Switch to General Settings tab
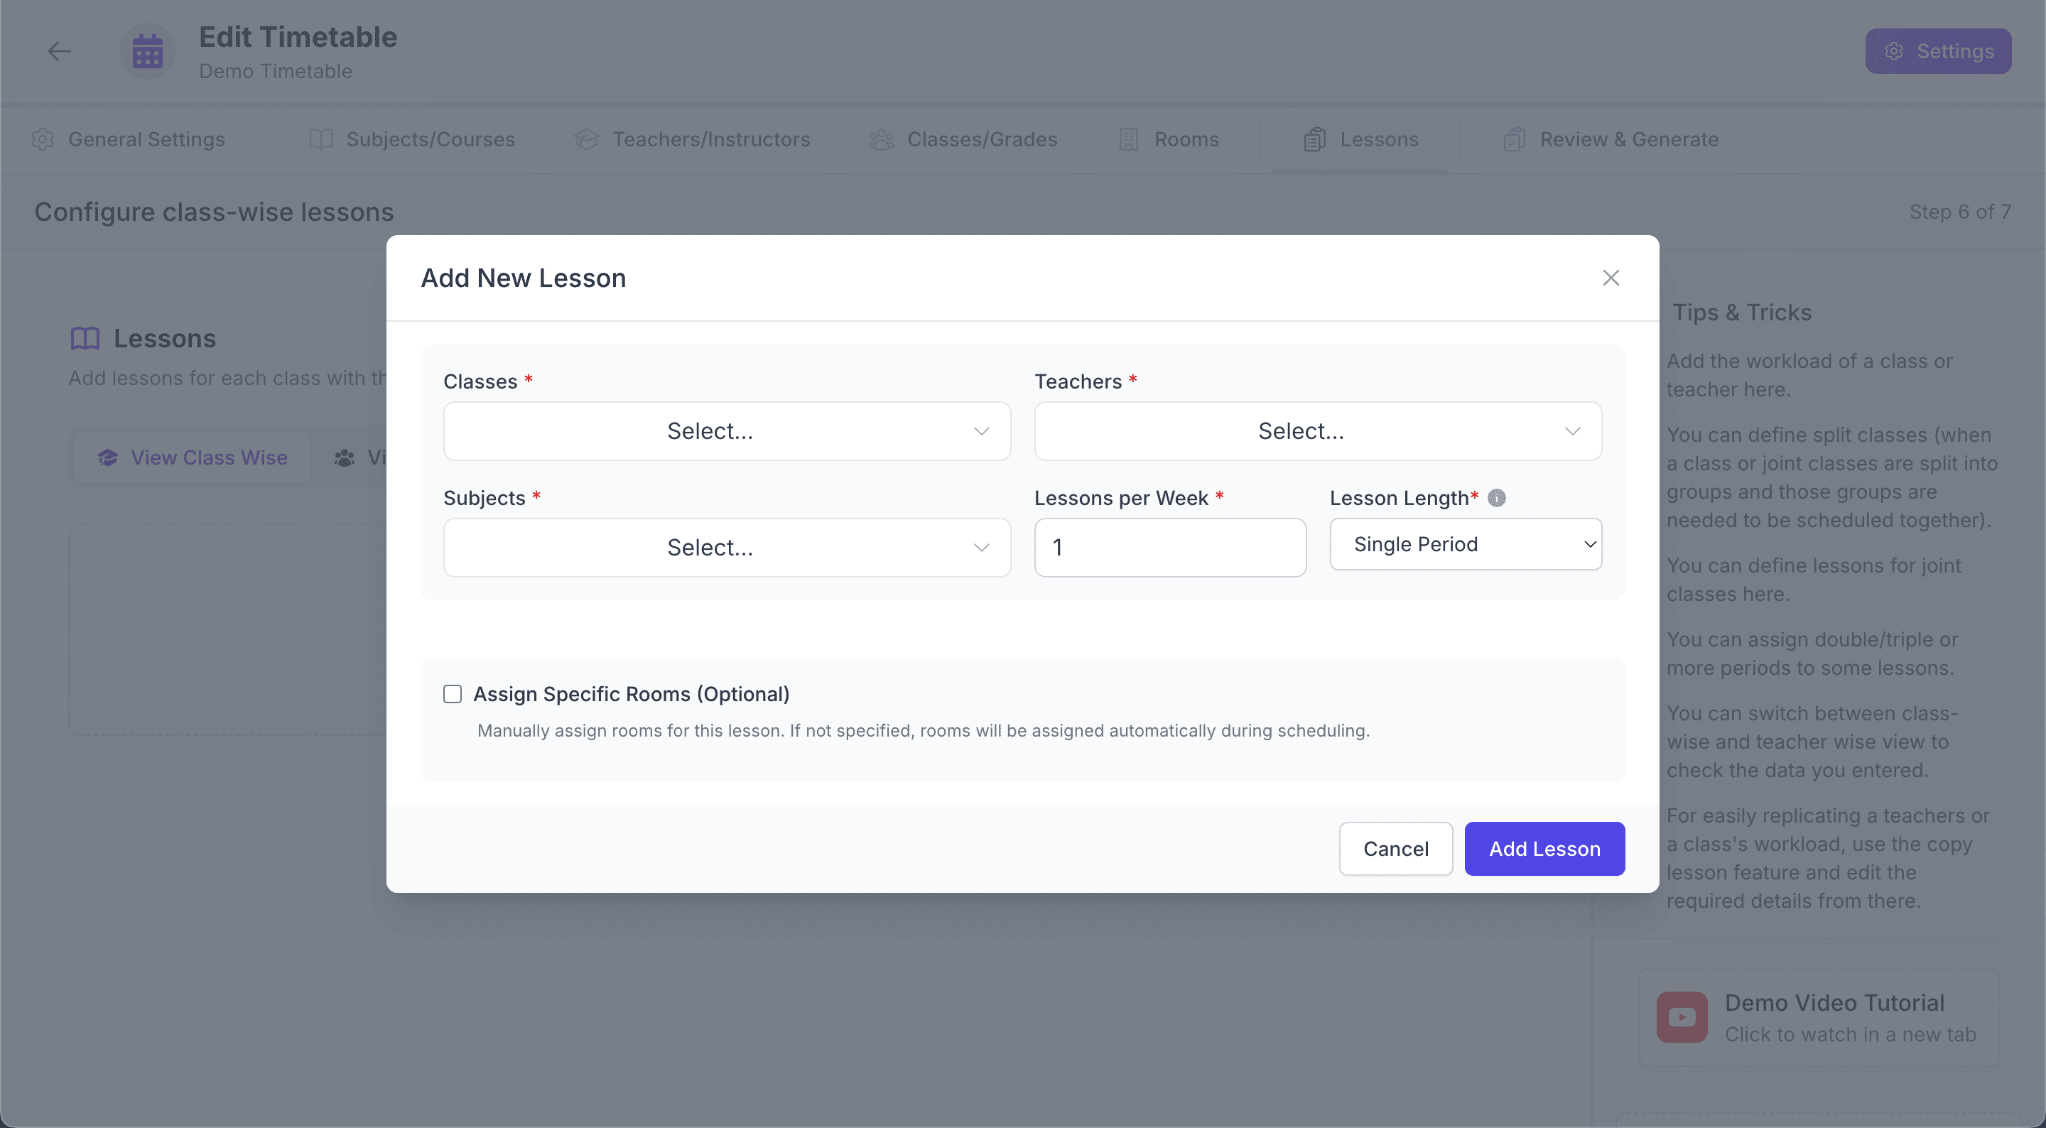This screenshot has width=2046, height=1128. (129, 140)
